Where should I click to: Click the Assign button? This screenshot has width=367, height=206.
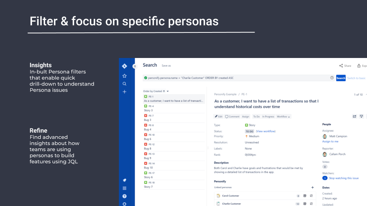coord(245,117)
